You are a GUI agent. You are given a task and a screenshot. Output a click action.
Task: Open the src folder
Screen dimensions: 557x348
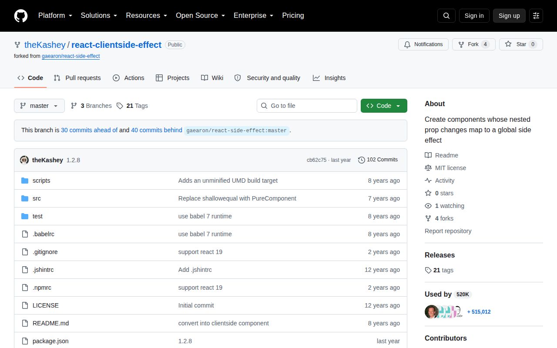37,198
